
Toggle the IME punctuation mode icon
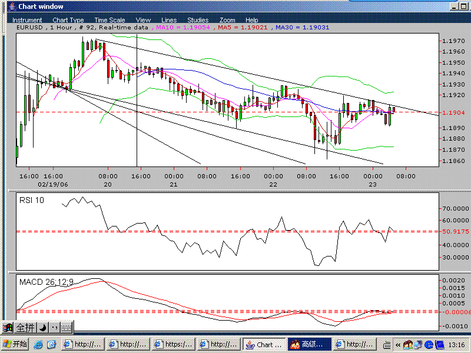[54, 328]
